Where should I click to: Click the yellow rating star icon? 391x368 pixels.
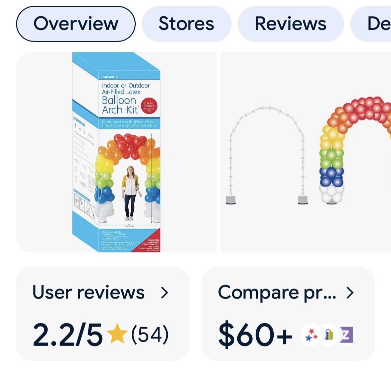117,335
